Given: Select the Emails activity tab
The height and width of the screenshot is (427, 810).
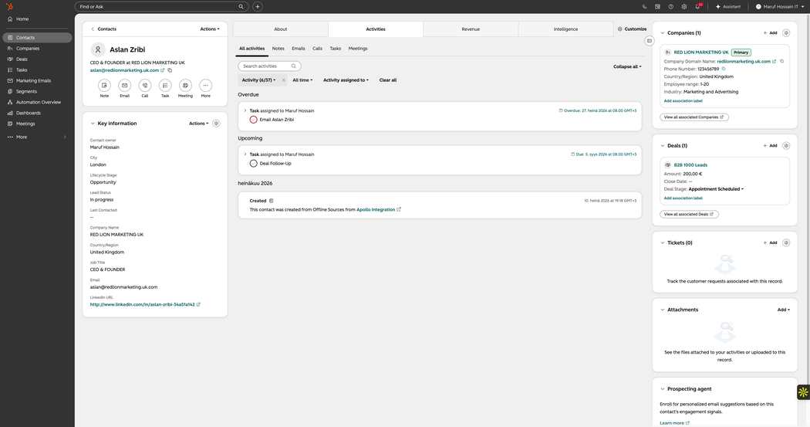Looking at the screenshot, I should pos(298,49).
